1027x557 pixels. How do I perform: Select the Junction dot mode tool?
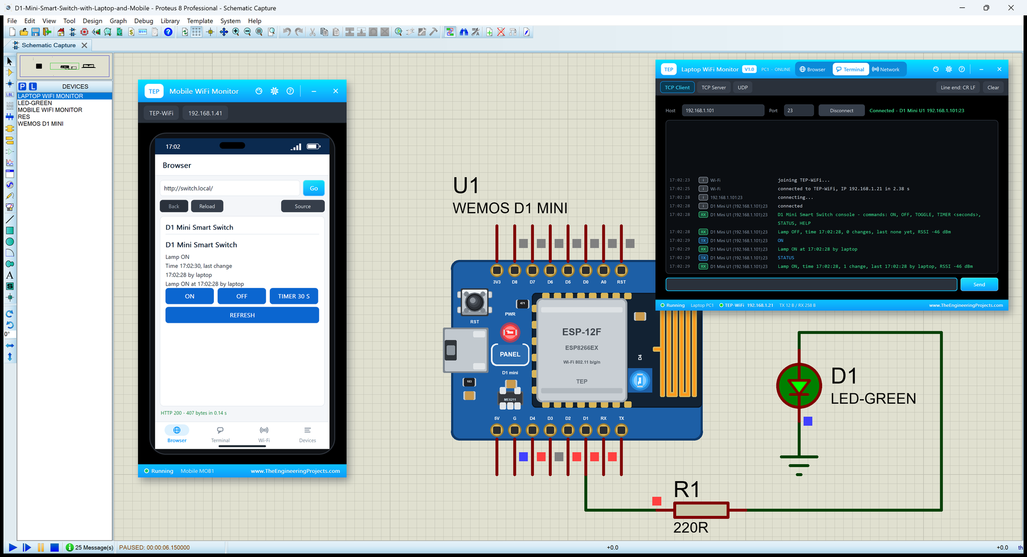[x=10, y=84]
